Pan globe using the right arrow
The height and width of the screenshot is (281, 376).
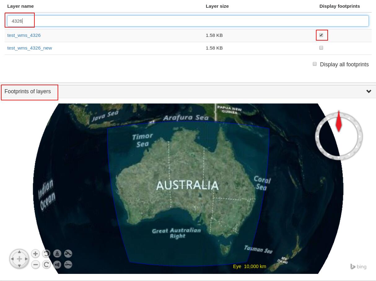(26, 259)
